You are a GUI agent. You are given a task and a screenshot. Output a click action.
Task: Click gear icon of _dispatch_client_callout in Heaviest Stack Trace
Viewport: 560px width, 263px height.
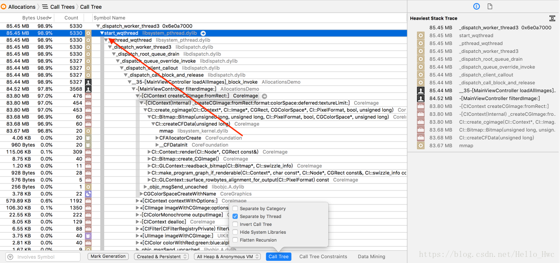421,75
